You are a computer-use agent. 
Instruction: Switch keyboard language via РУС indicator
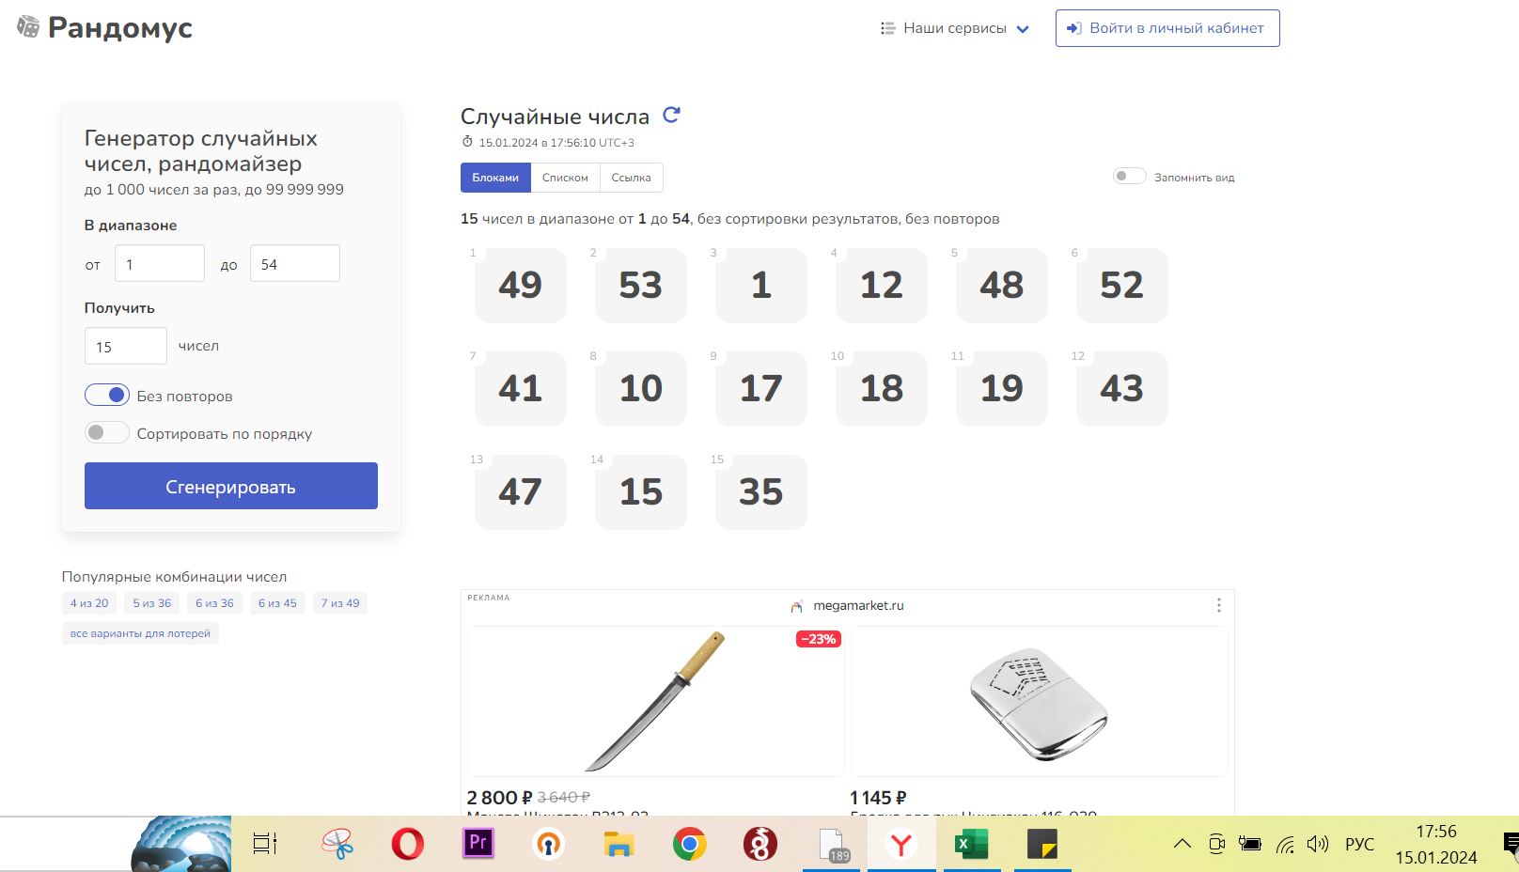tap(1359, 844)
